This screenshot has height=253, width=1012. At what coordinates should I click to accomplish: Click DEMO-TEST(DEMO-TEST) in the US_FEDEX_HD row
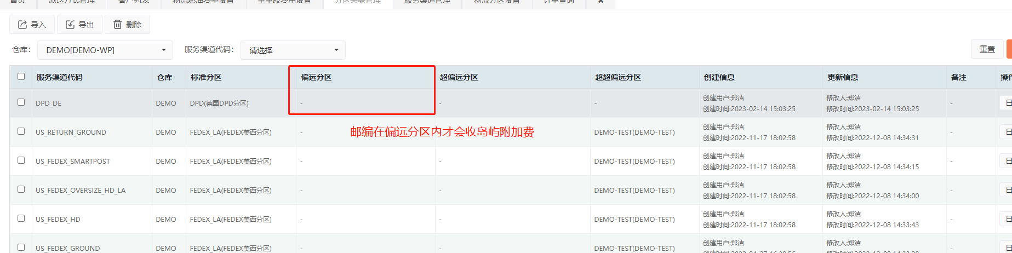pos(634,219)
